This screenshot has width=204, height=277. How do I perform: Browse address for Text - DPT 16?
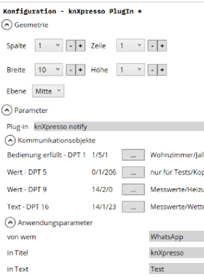click(133, 207)
